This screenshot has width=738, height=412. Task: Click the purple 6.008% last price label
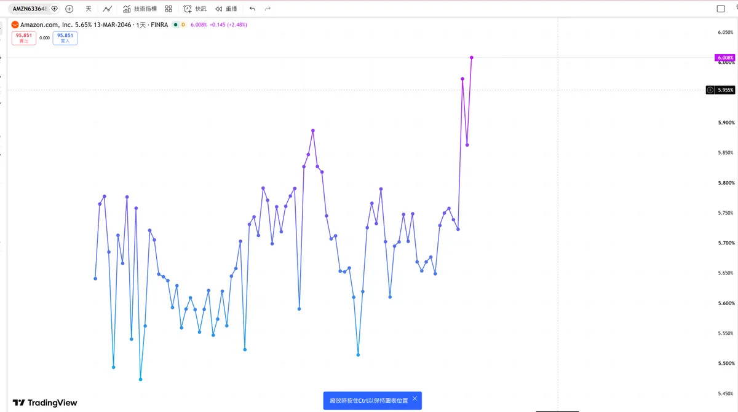tap(725, 58)
